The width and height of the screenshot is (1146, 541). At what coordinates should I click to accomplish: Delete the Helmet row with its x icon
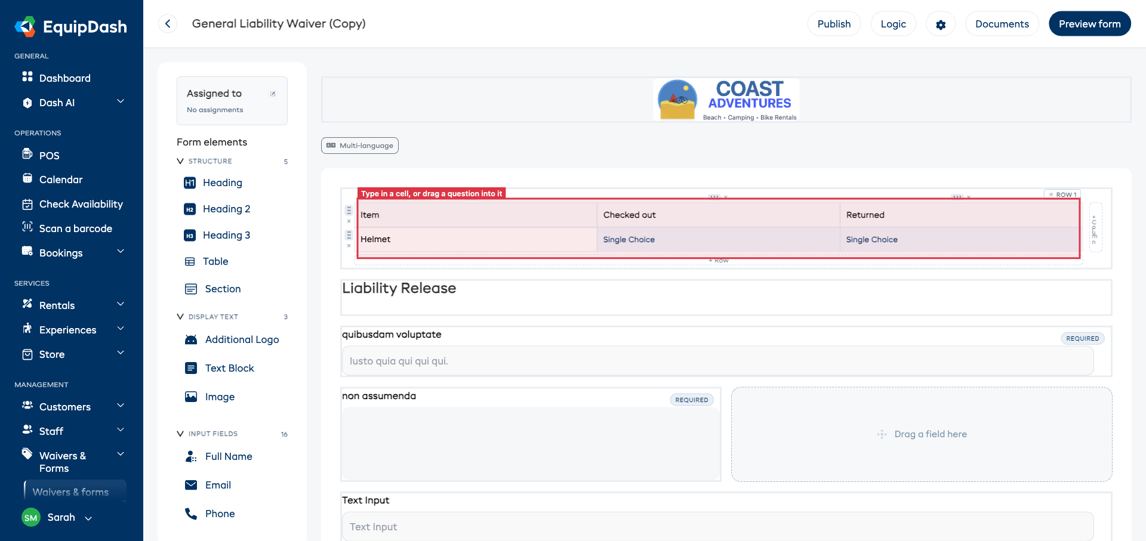coord(349,245)
